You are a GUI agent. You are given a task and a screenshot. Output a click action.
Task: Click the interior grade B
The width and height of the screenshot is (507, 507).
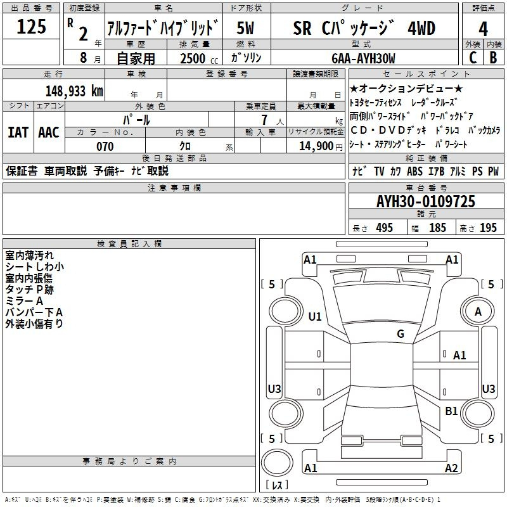[x=493, y=58]
